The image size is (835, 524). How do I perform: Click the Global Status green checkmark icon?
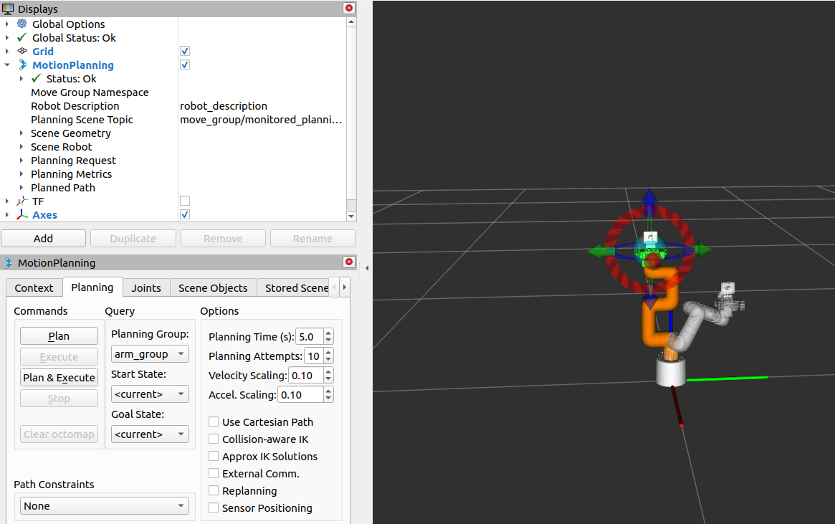tap(22, 37)
